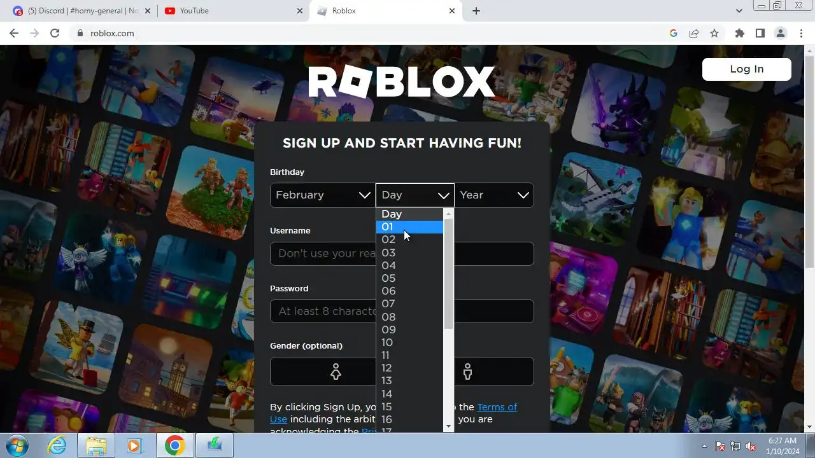Select day 12 in list
This screenshot has width=815, height=458.
[409, 368]
